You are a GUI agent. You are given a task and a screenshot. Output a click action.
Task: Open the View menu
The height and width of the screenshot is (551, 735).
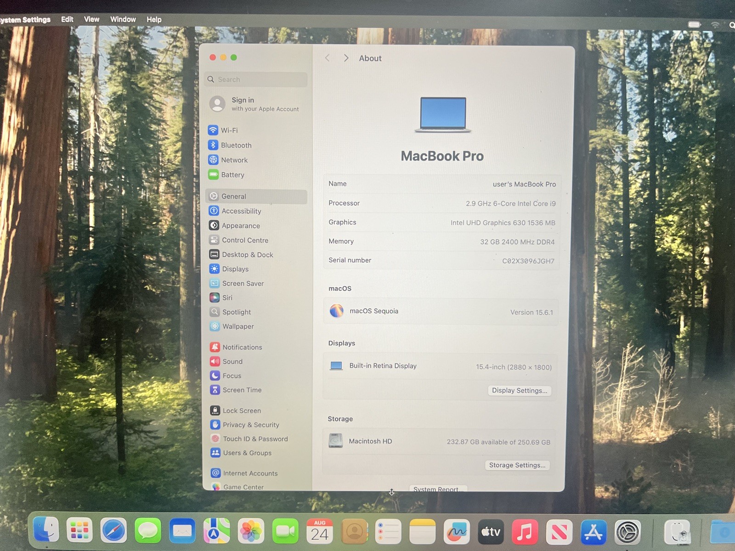click(x=91, y=19)
